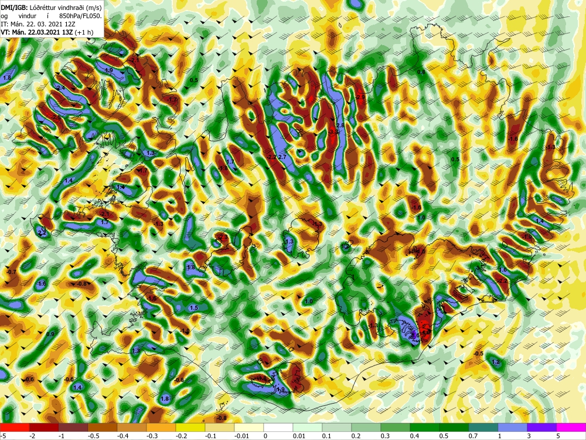Click the positive '0.8' value near the north coast
Image resolution: width=586 pixels, height=440 pixels.
tap(421, 72)
